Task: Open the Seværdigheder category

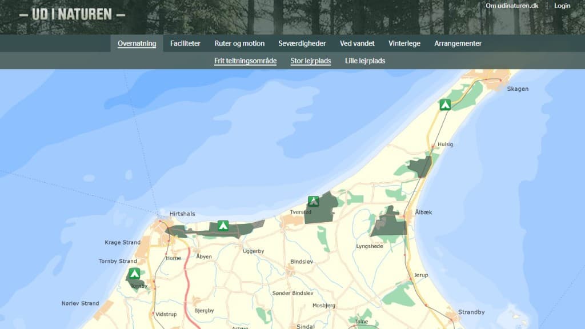Action: click(x=302, y=43)
